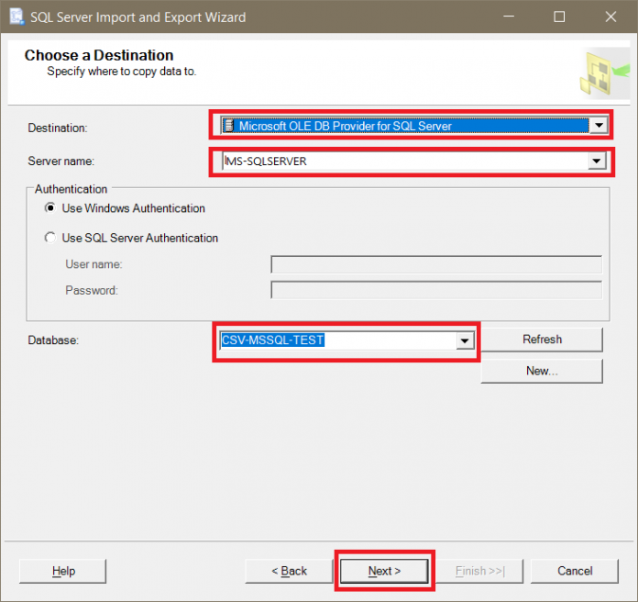Cancel the import wizard
Viewport: 638px width, 602px height.
point(575,571)
